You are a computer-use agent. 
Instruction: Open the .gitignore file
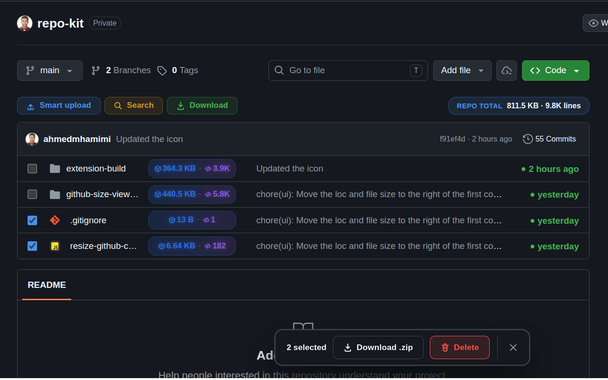[88, 220]
